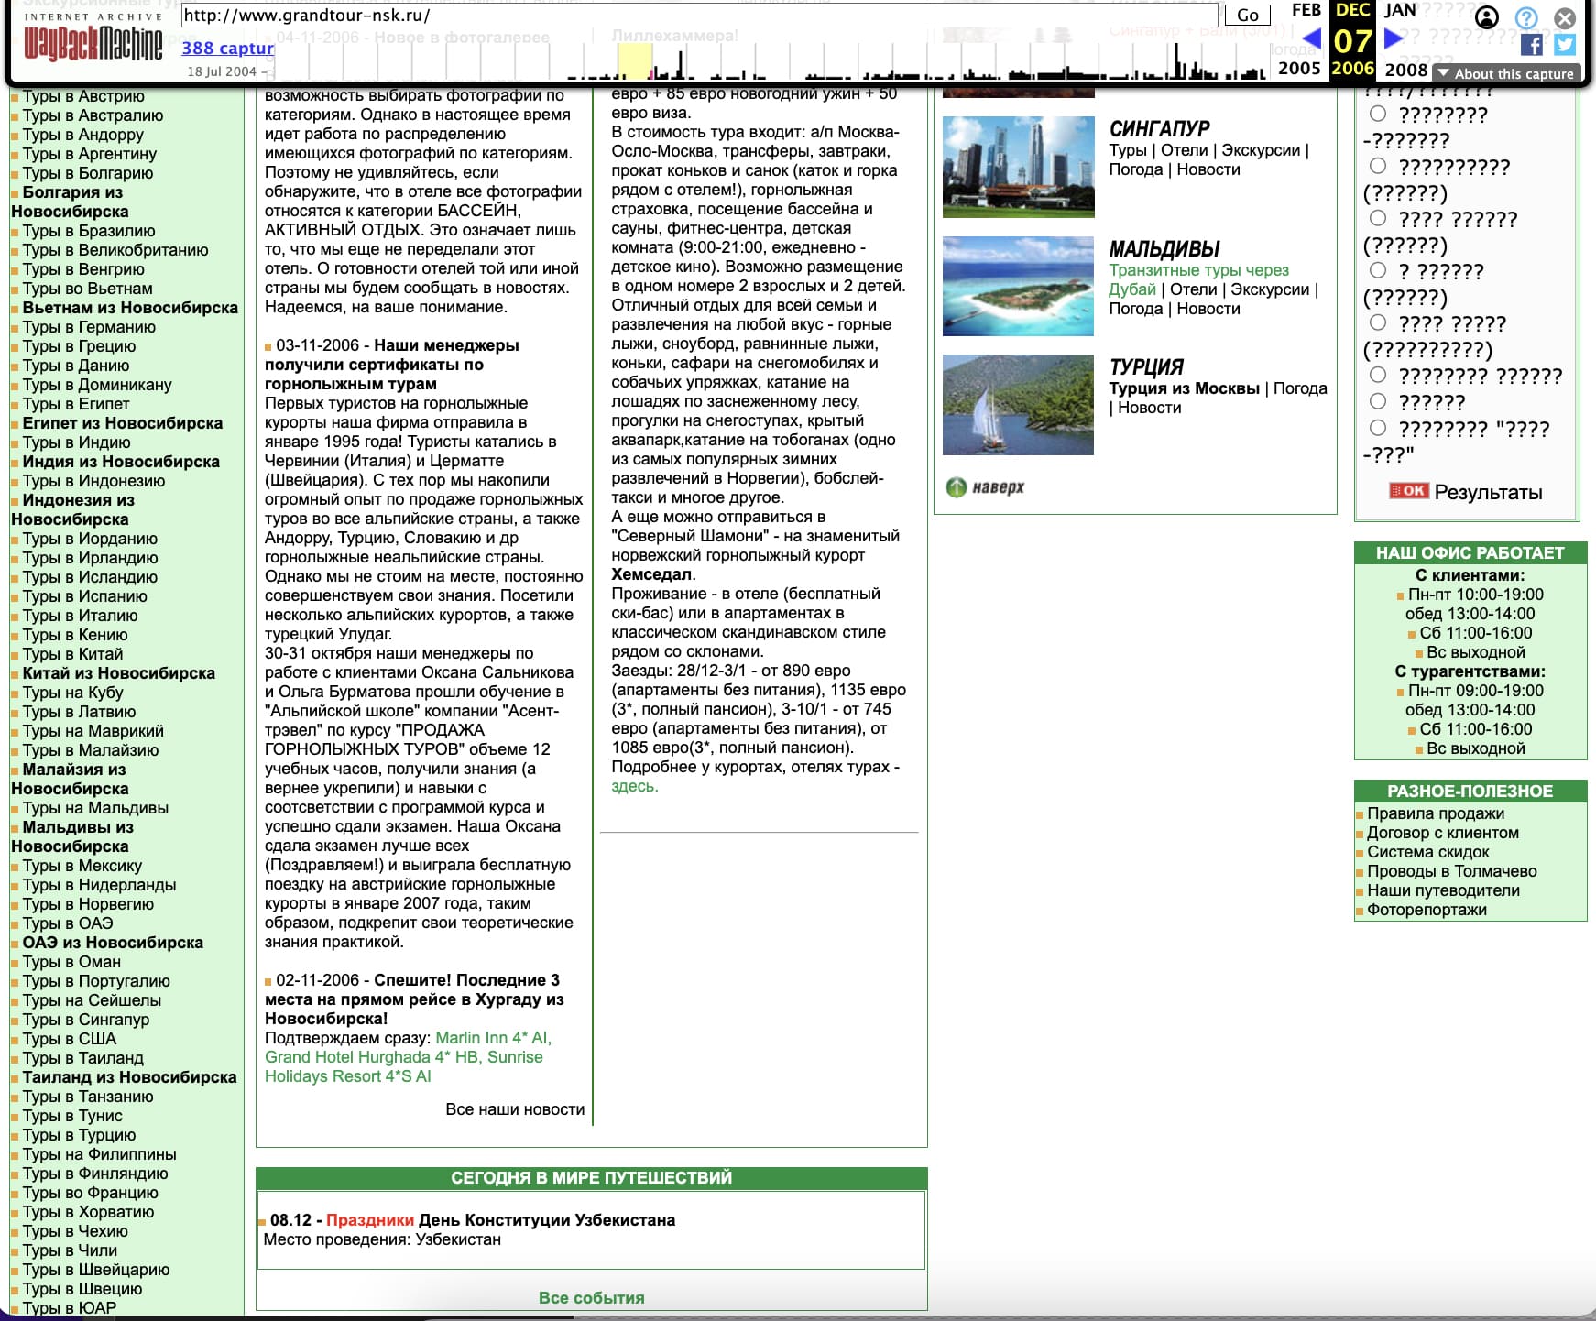This screenshot has height=1321, width=1596.
Task: Open Туры в Италию menu item
Action: click(x=81, y=616)
